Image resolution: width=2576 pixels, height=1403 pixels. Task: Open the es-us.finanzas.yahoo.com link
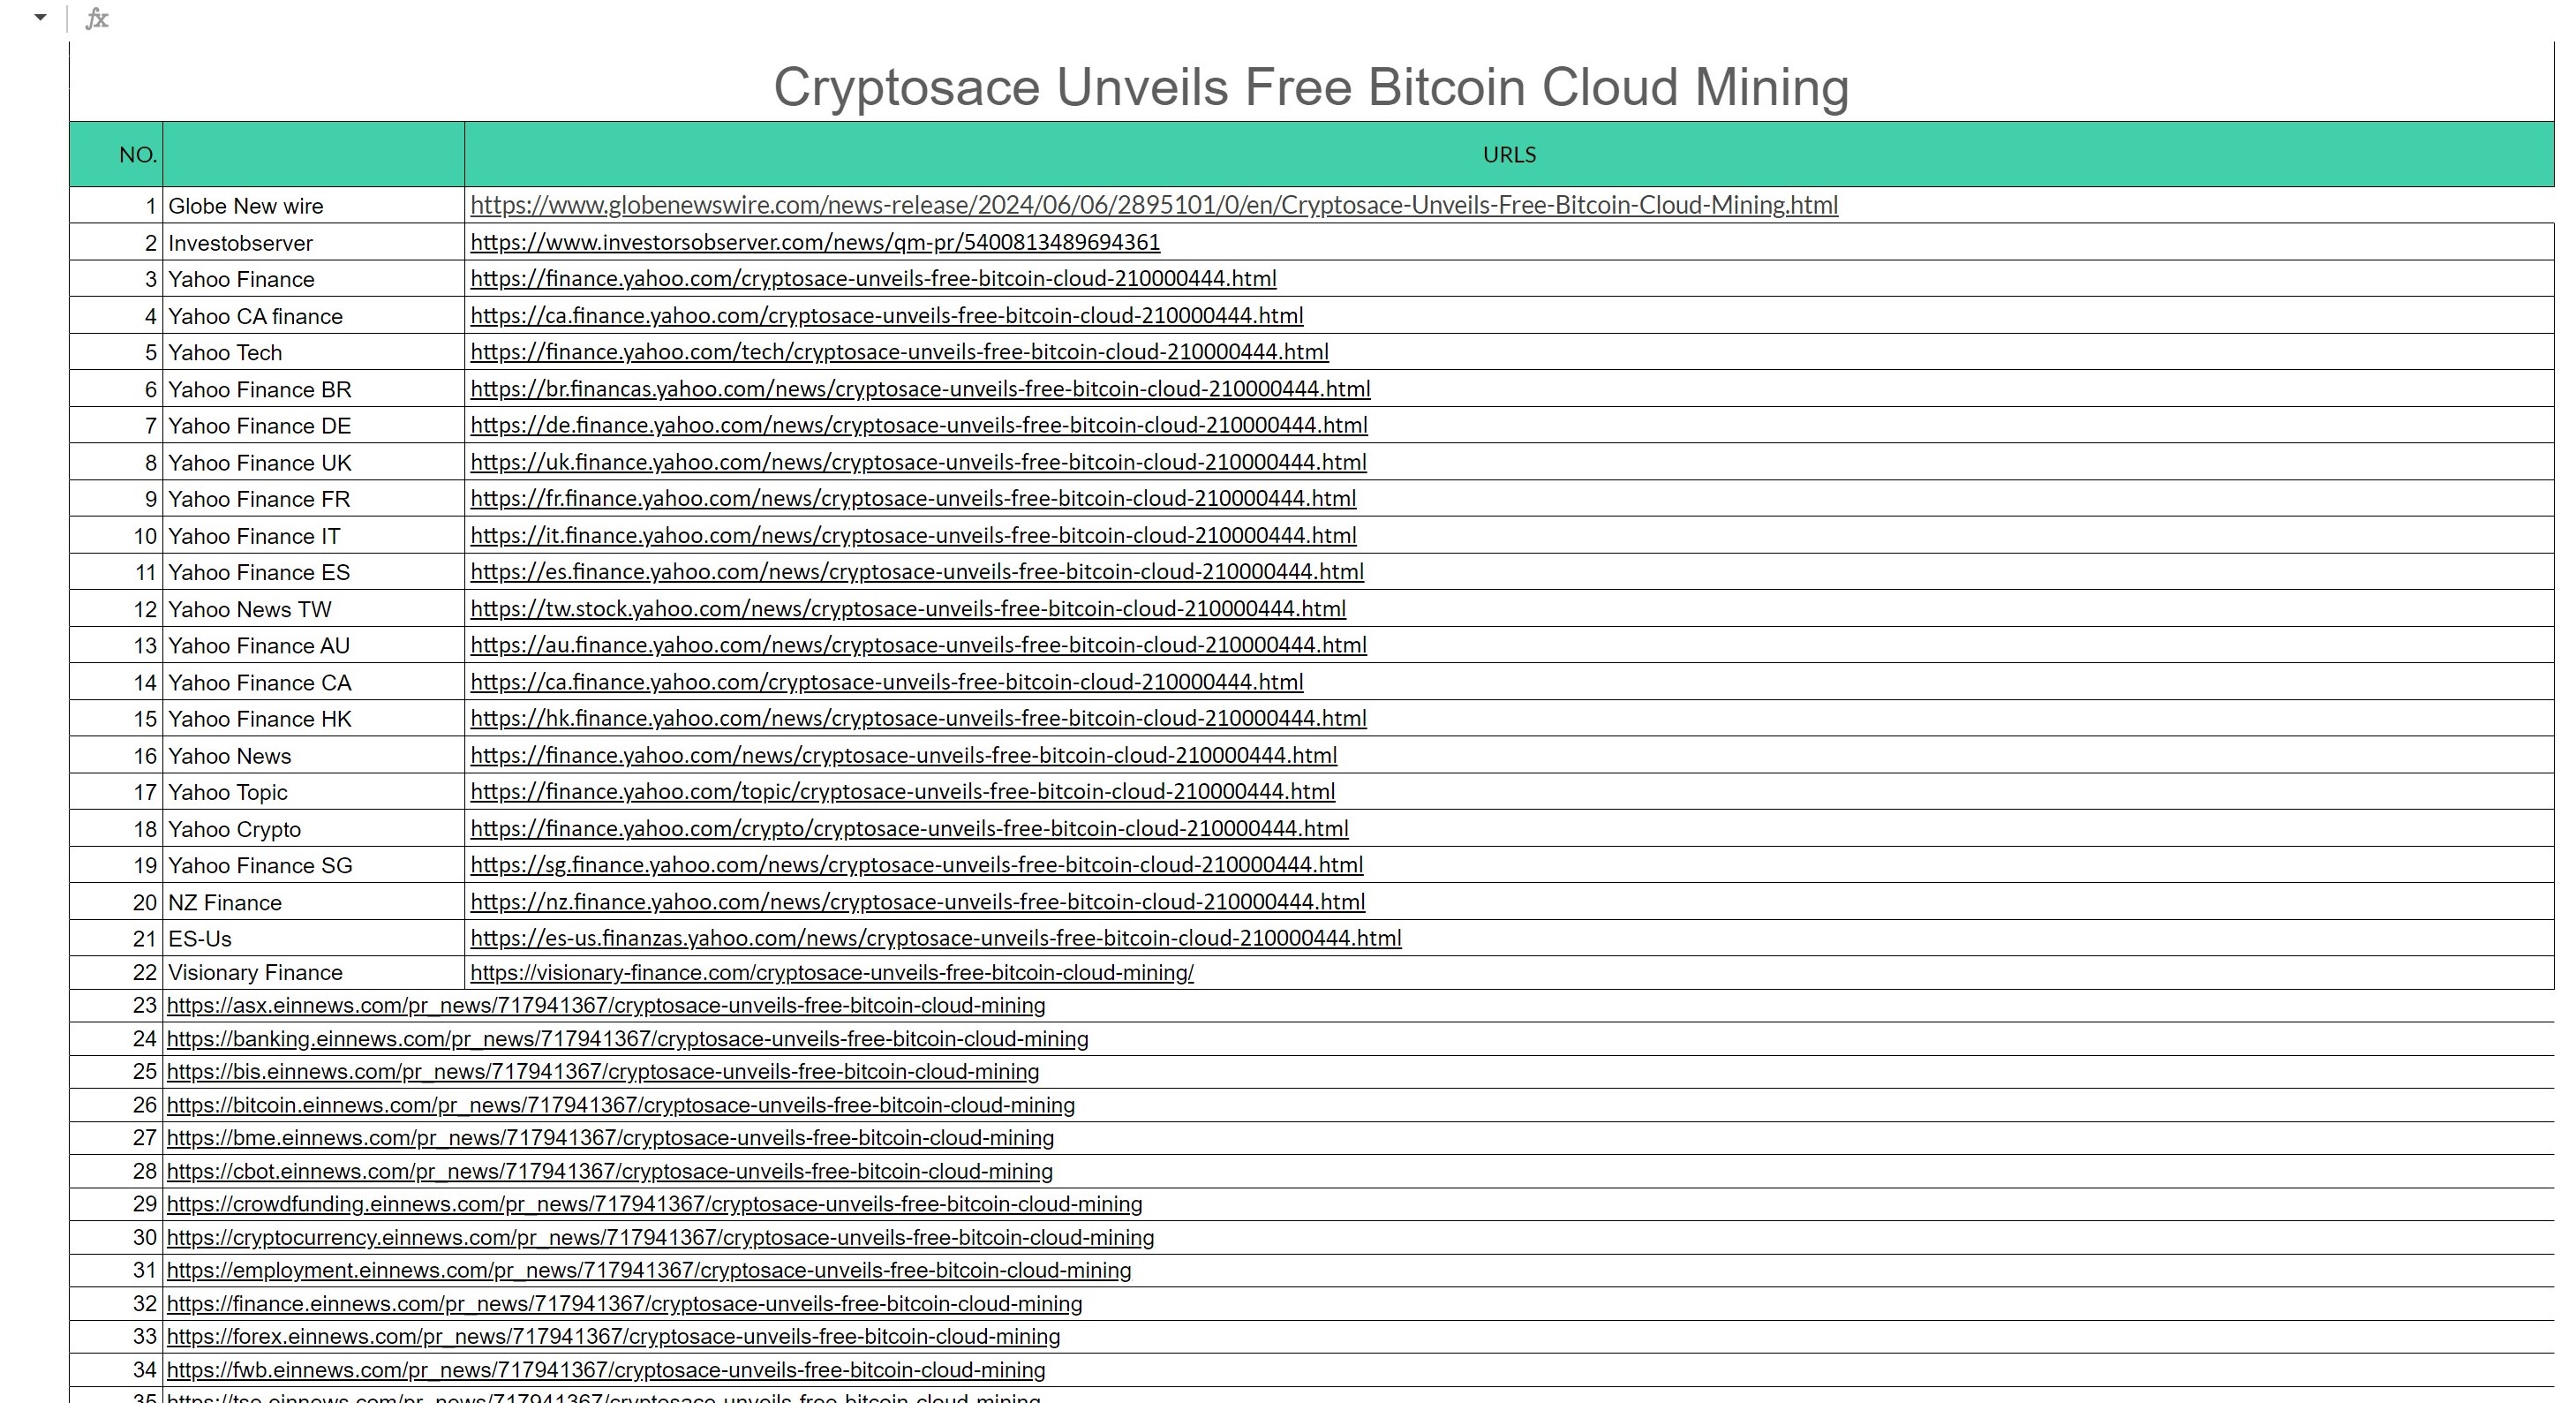click(935, 939)
